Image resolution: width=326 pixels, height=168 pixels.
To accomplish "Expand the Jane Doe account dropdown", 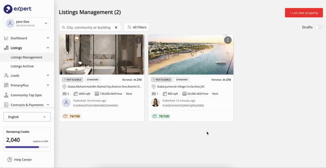I will 46,23.
